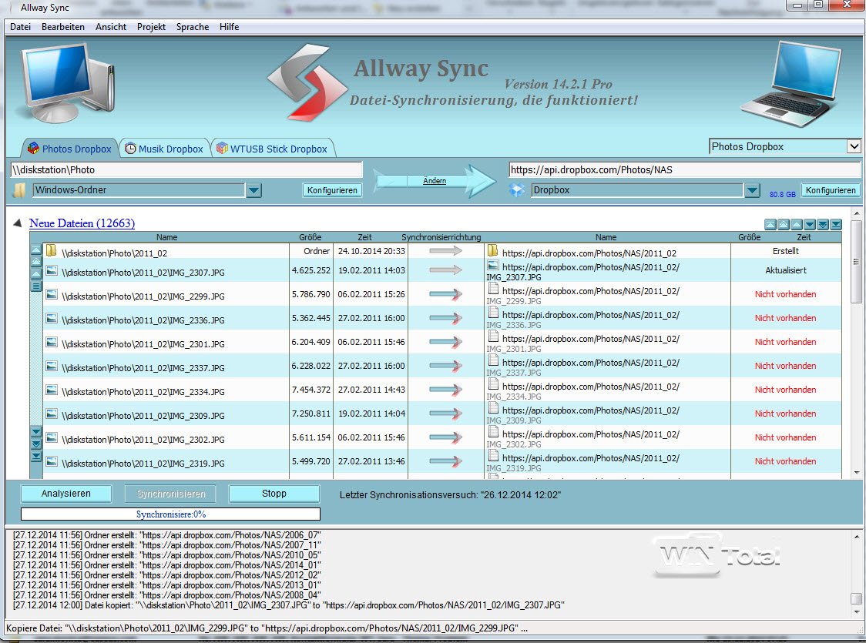Open the Windows-Ordner source type dropdown
Viewport: 866px width, 643px height.
(x=254, y=190)
